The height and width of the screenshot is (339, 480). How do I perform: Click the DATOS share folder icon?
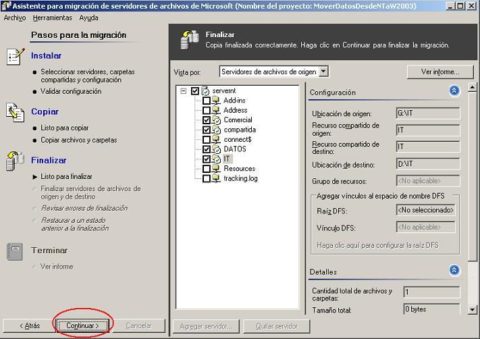[216, 149]
